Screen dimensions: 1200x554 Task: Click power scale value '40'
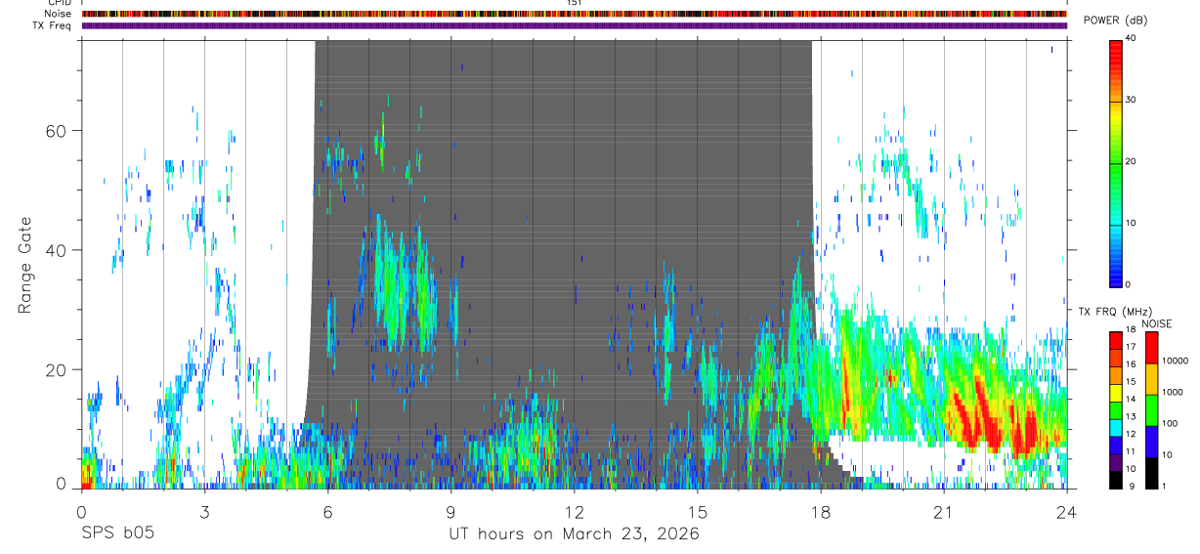(1132, 38)
